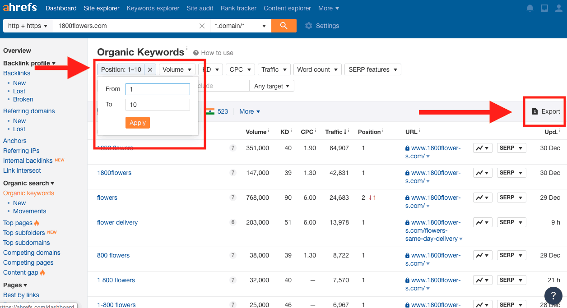Viewport: 567px width, 308px height.
Task: Click the help question mark bubble
Action: point(553,296)
